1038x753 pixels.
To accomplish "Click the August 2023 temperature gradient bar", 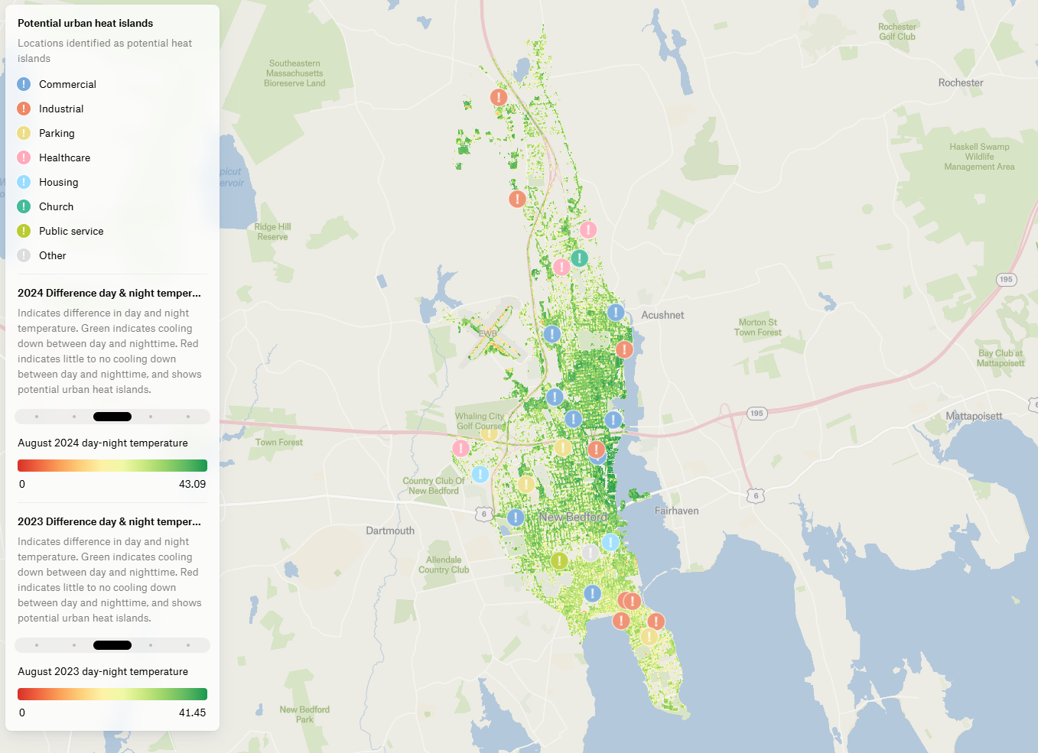I will [112, 694].
